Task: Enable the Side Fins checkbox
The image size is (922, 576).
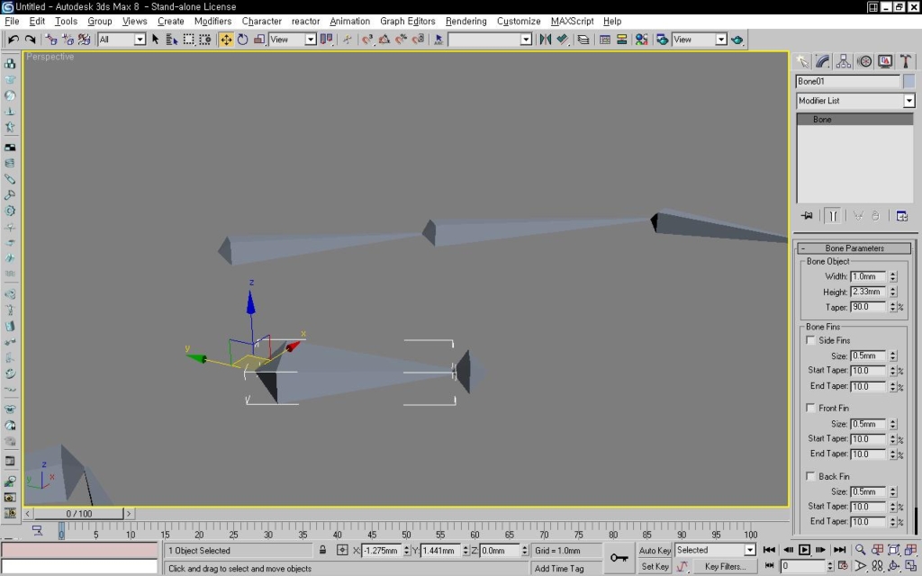Action: 811,340
